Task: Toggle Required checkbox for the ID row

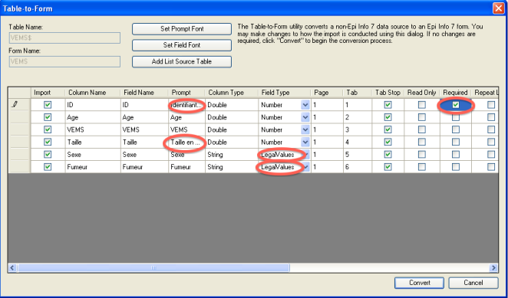Action: click(x=456, y=105)
